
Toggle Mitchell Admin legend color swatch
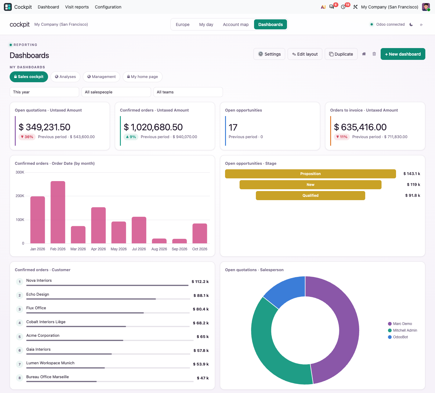click(390, 330)
